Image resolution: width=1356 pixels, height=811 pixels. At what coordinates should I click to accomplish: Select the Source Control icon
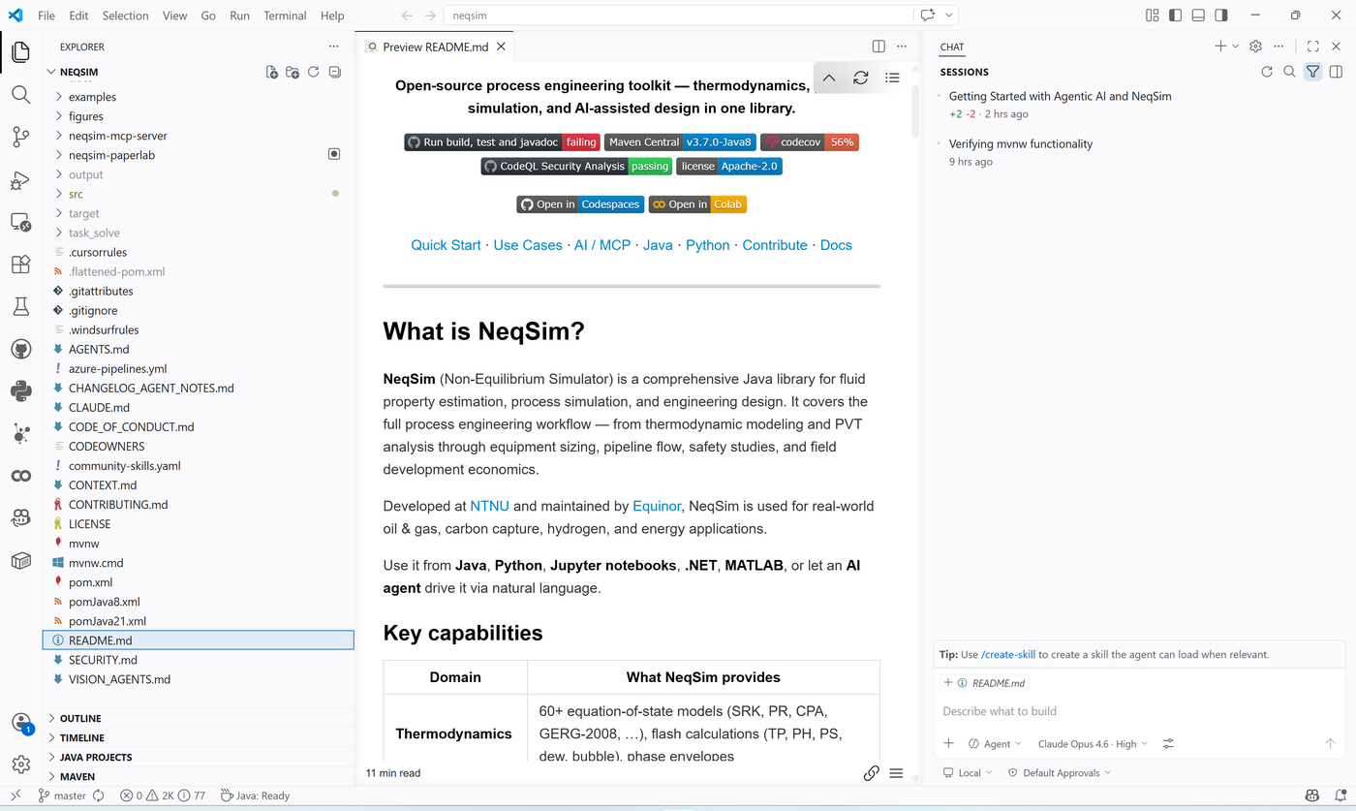[x=21, y=137]
